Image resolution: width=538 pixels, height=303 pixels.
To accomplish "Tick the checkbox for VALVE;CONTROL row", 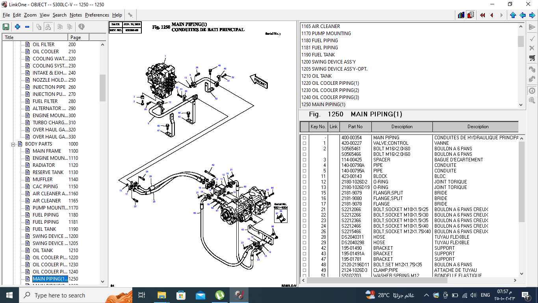I will point(304,143).
